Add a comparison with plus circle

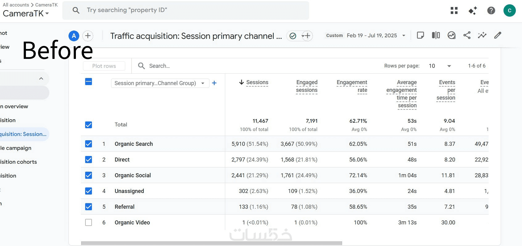point(88,36)
